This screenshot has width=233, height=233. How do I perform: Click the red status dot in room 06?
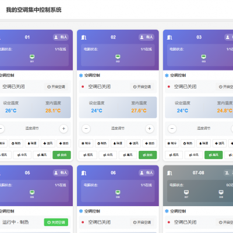pyautogui.click(x=83, y=222)
